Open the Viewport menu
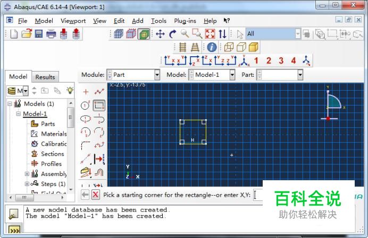Viewport: 368px width, 238px height. 73,21
